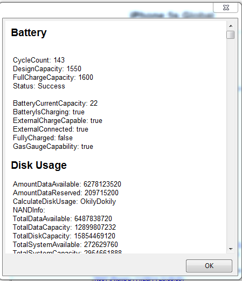Click the AmountDataAvailable value line
Image resolution: width=242 pixels, height=281 pixels.
tap(67, 184)
